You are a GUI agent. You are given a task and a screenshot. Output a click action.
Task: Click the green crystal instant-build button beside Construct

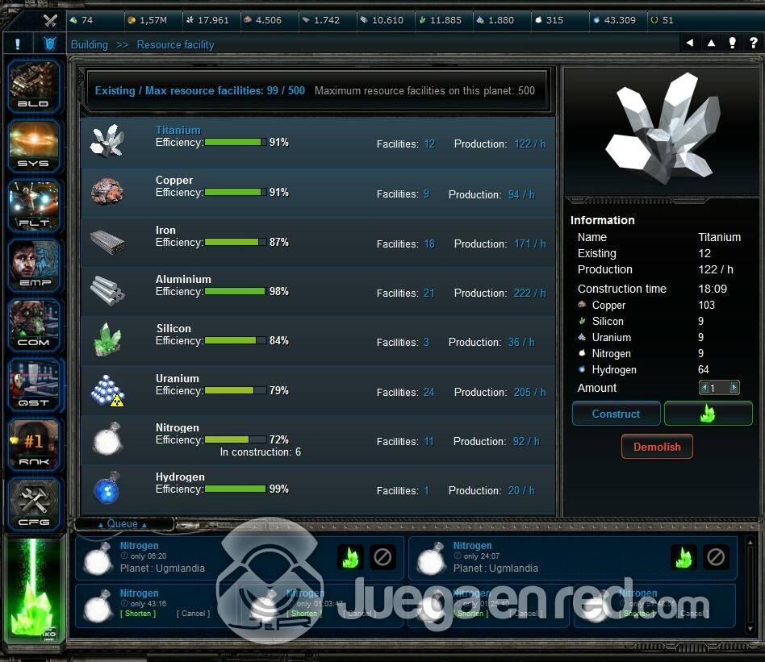click(x=708, y=414)
